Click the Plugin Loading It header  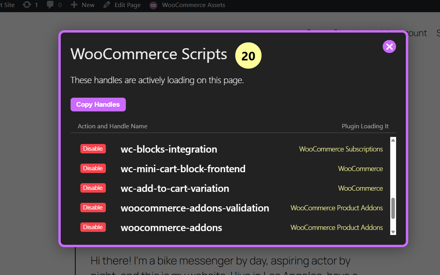tap(365, 126)
